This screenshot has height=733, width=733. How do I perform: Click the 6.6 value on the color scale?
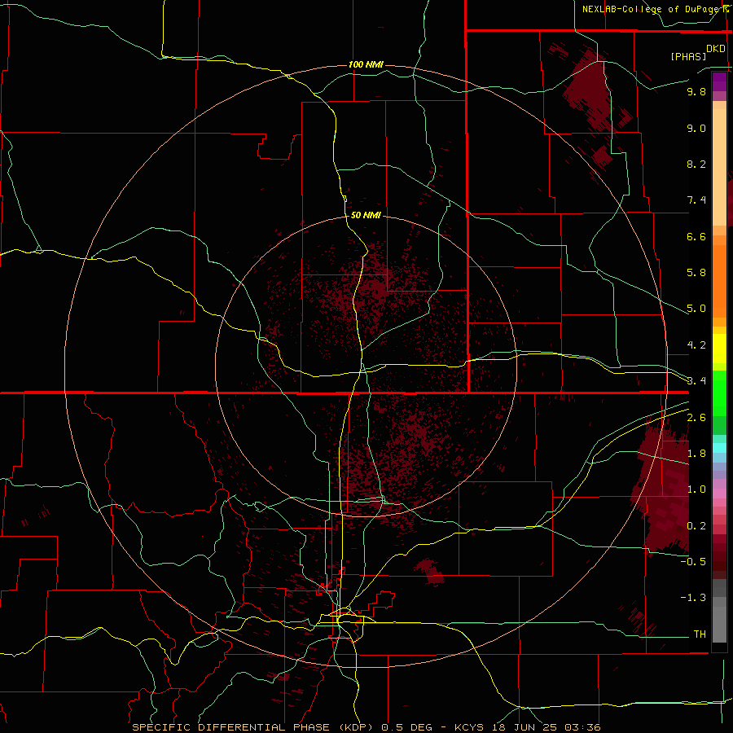[x=696, y=236]
